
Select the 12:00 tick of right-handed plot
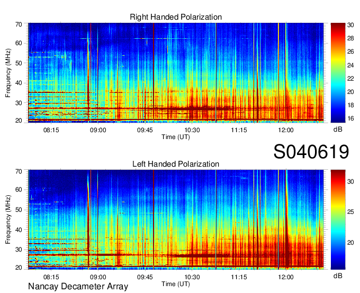[x=286, y=130]
